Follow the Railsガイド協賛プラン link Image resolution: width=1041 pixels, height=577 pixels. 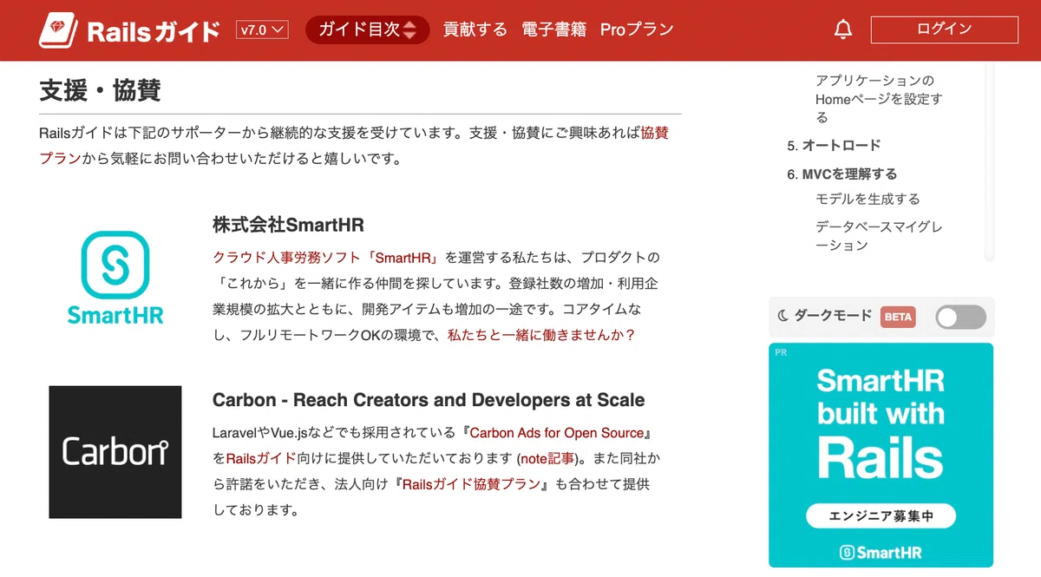coord(472,484)
